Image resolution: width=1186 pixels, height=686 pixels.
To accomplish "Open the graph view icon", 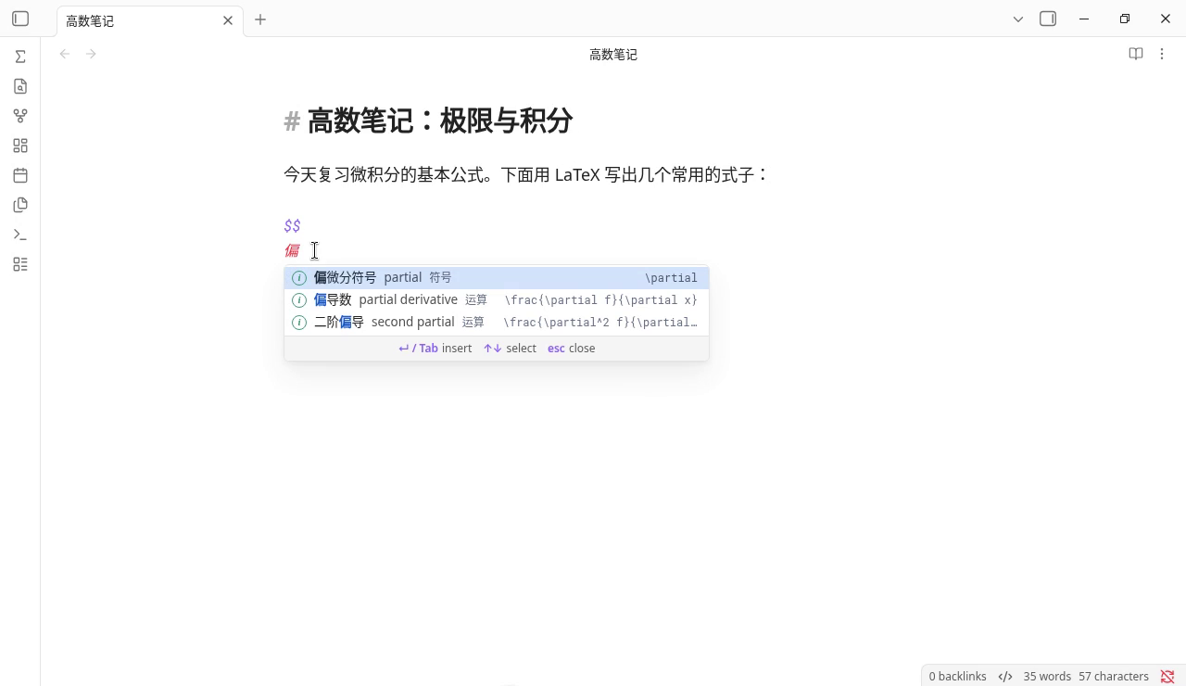I will pyautogui.click(x=20, y=116).
